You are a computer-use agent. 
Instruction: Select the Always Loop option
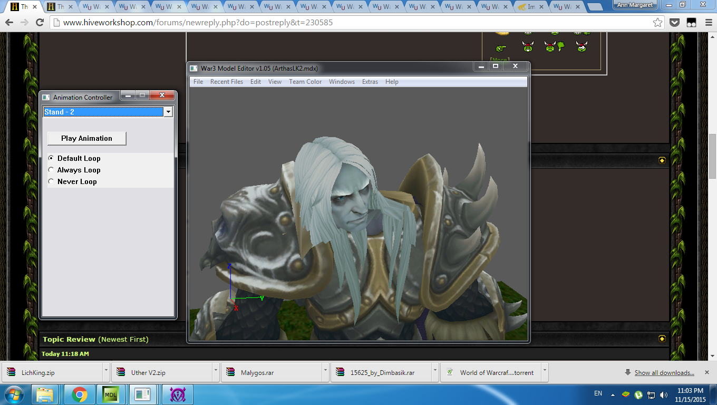(x=51, y=170)
